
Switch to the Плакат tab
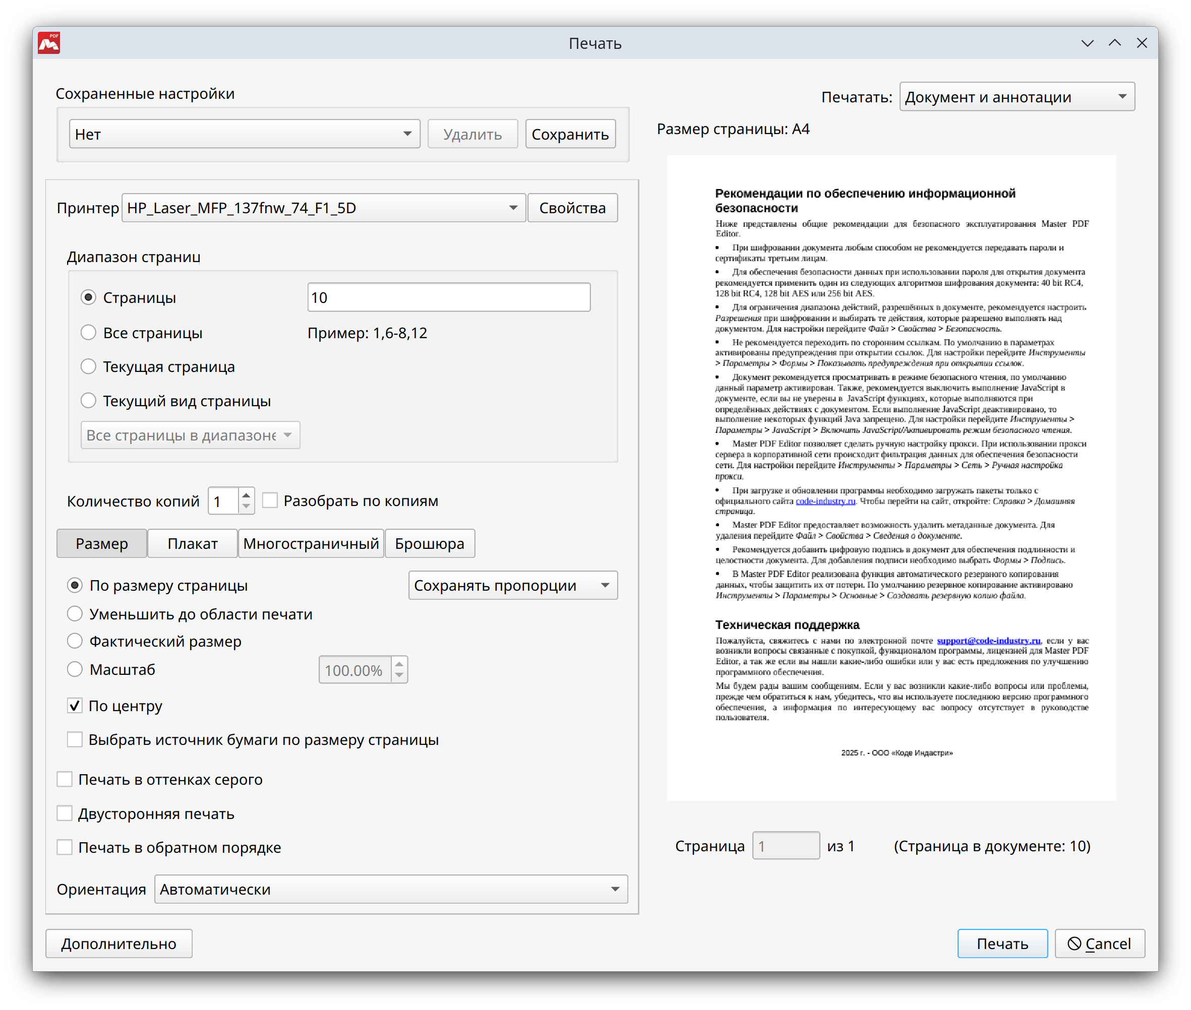[192, 543]
